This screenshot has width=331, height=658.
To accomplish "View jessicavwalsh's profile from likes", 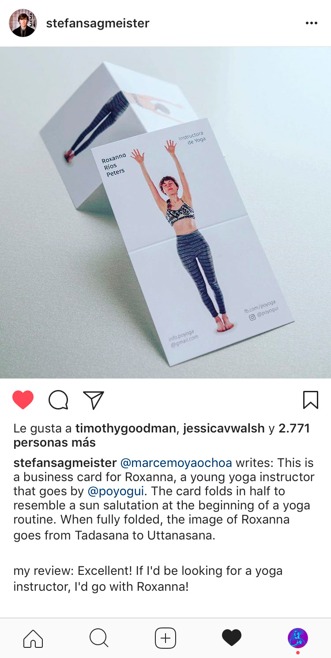I will click(x=224, y=428).
